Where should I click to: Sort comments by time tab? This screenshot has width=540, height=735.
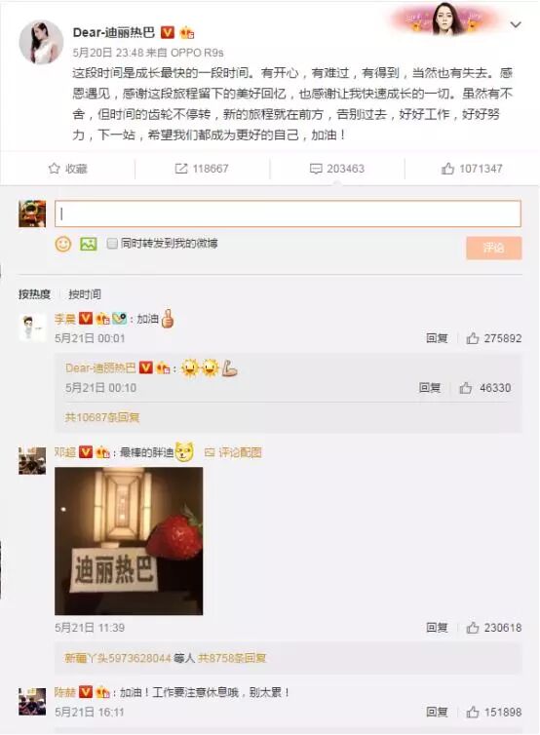[85, 294]
